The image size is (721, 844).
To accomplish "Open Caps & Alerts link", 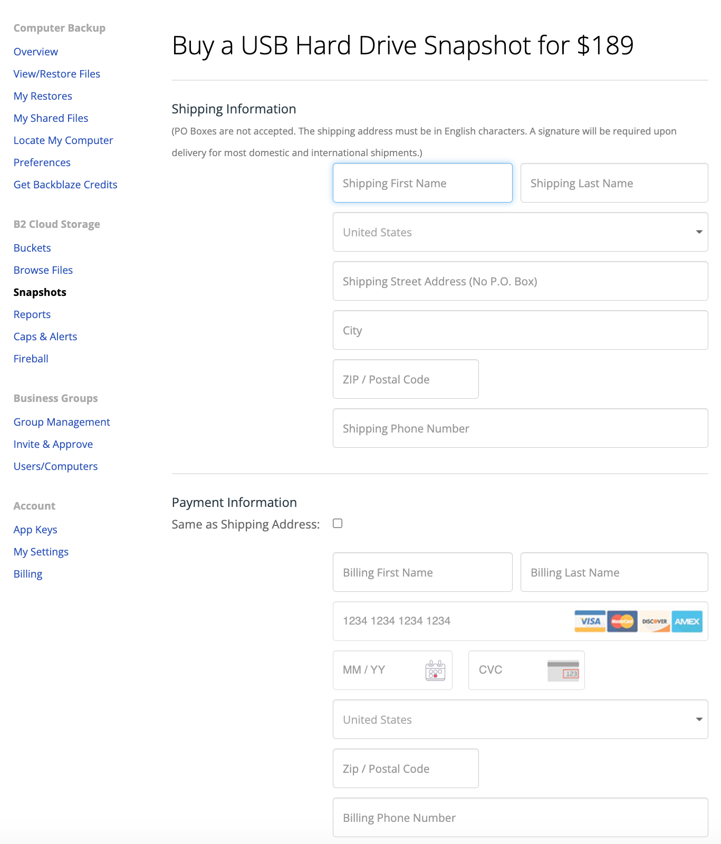I will point(45,337).
